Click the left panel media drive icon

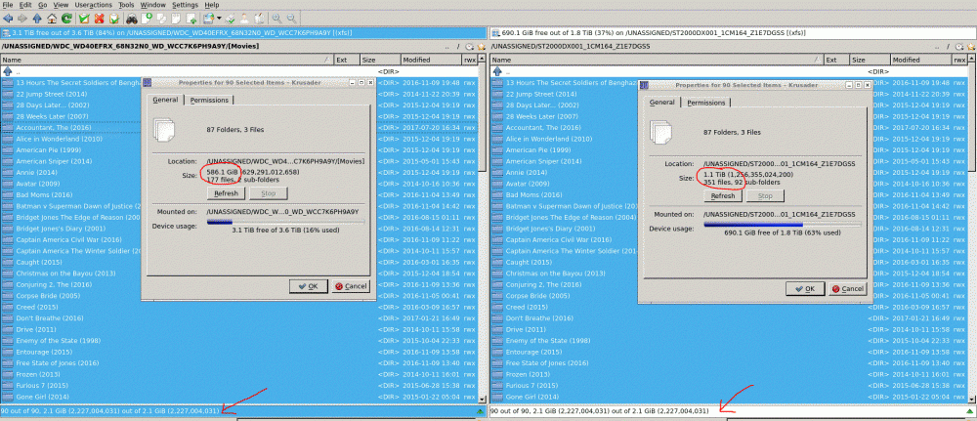point(6,32)
